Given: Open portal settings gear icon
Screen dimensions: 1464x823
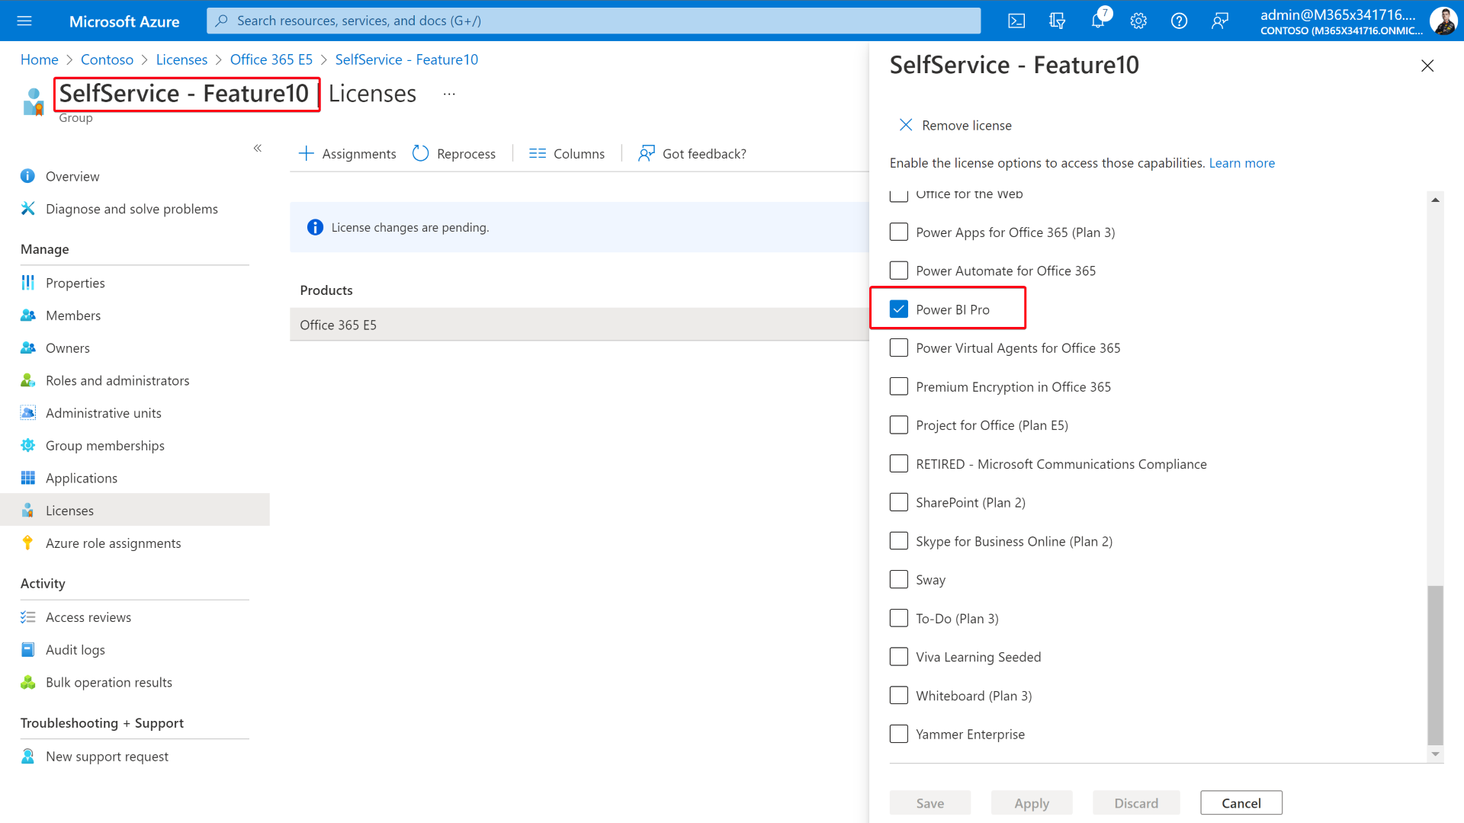Looking at the screenshot, I should click(1138, 21).
